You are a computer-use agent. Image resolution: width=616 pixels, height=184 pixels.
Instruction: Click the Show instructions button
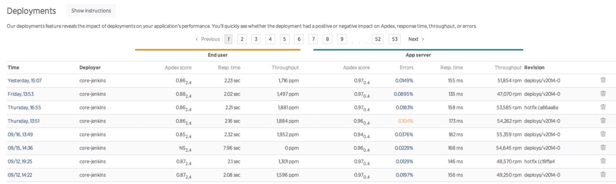point(91,10)
